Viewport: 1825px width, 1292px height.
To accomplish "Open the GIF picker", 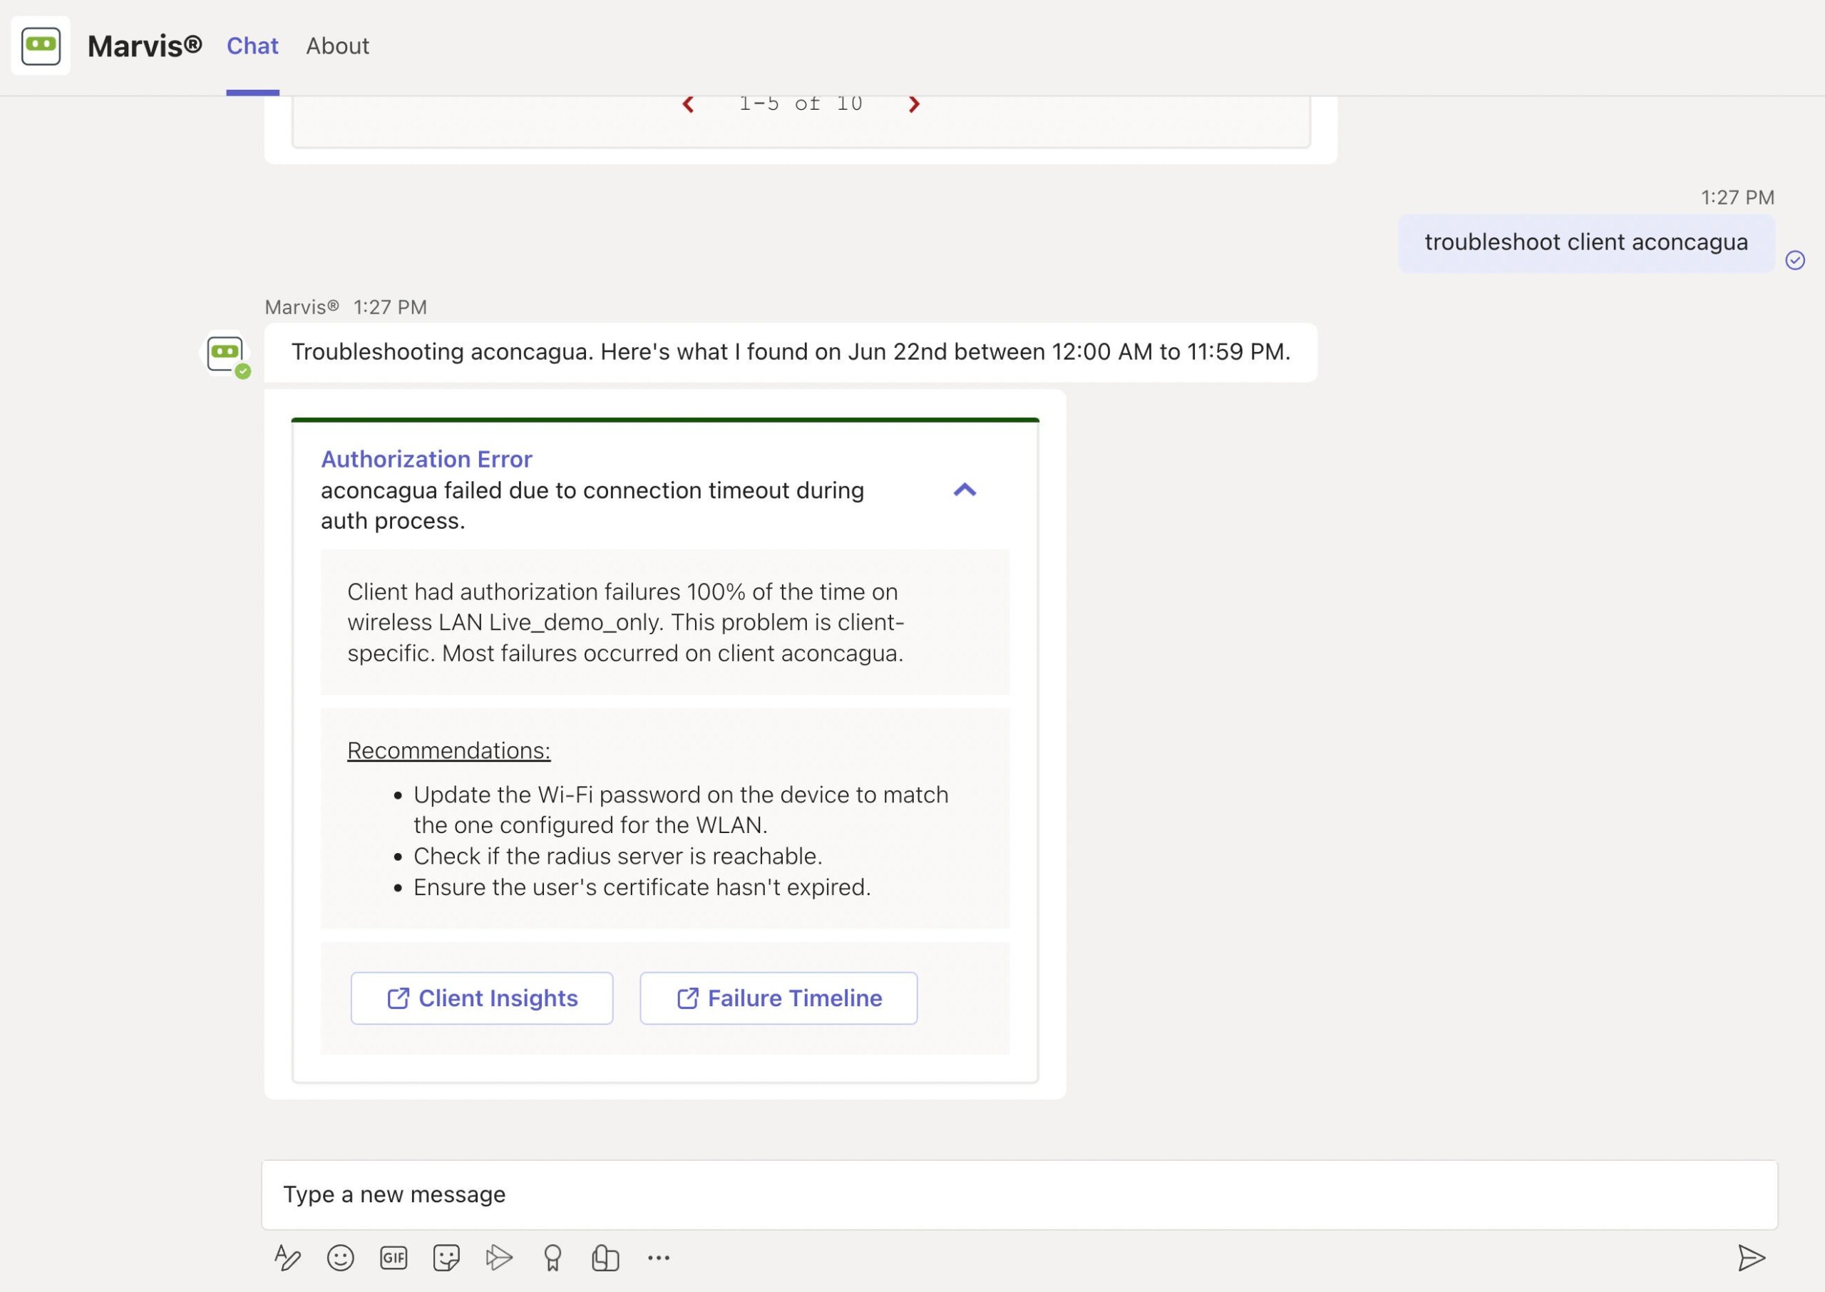I will 394,1258.
